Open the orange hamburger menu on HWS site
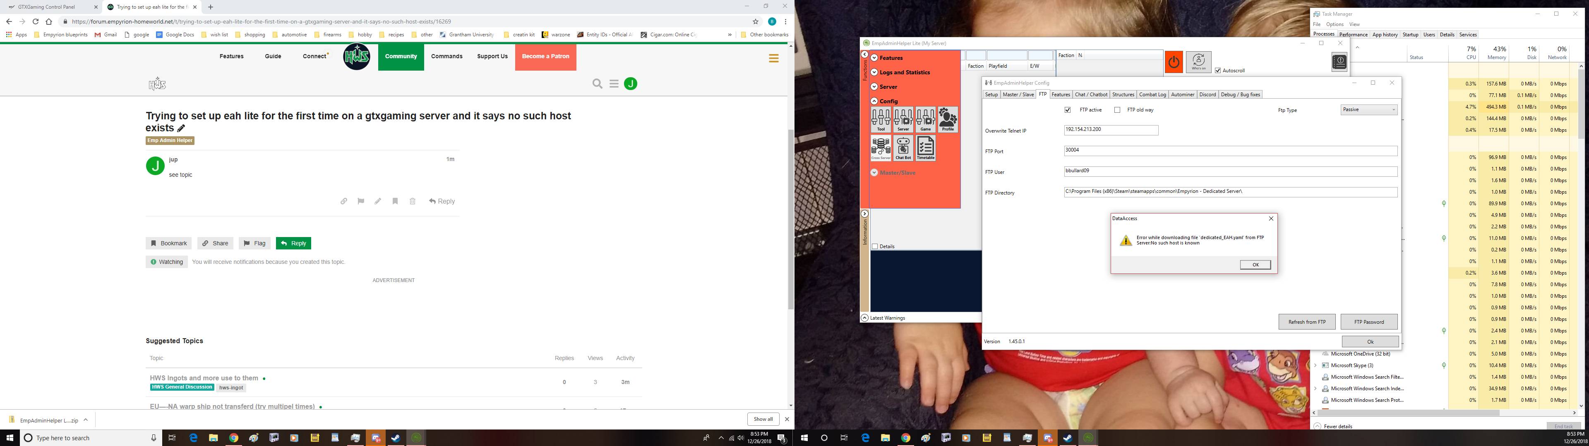 coord(773,58)
